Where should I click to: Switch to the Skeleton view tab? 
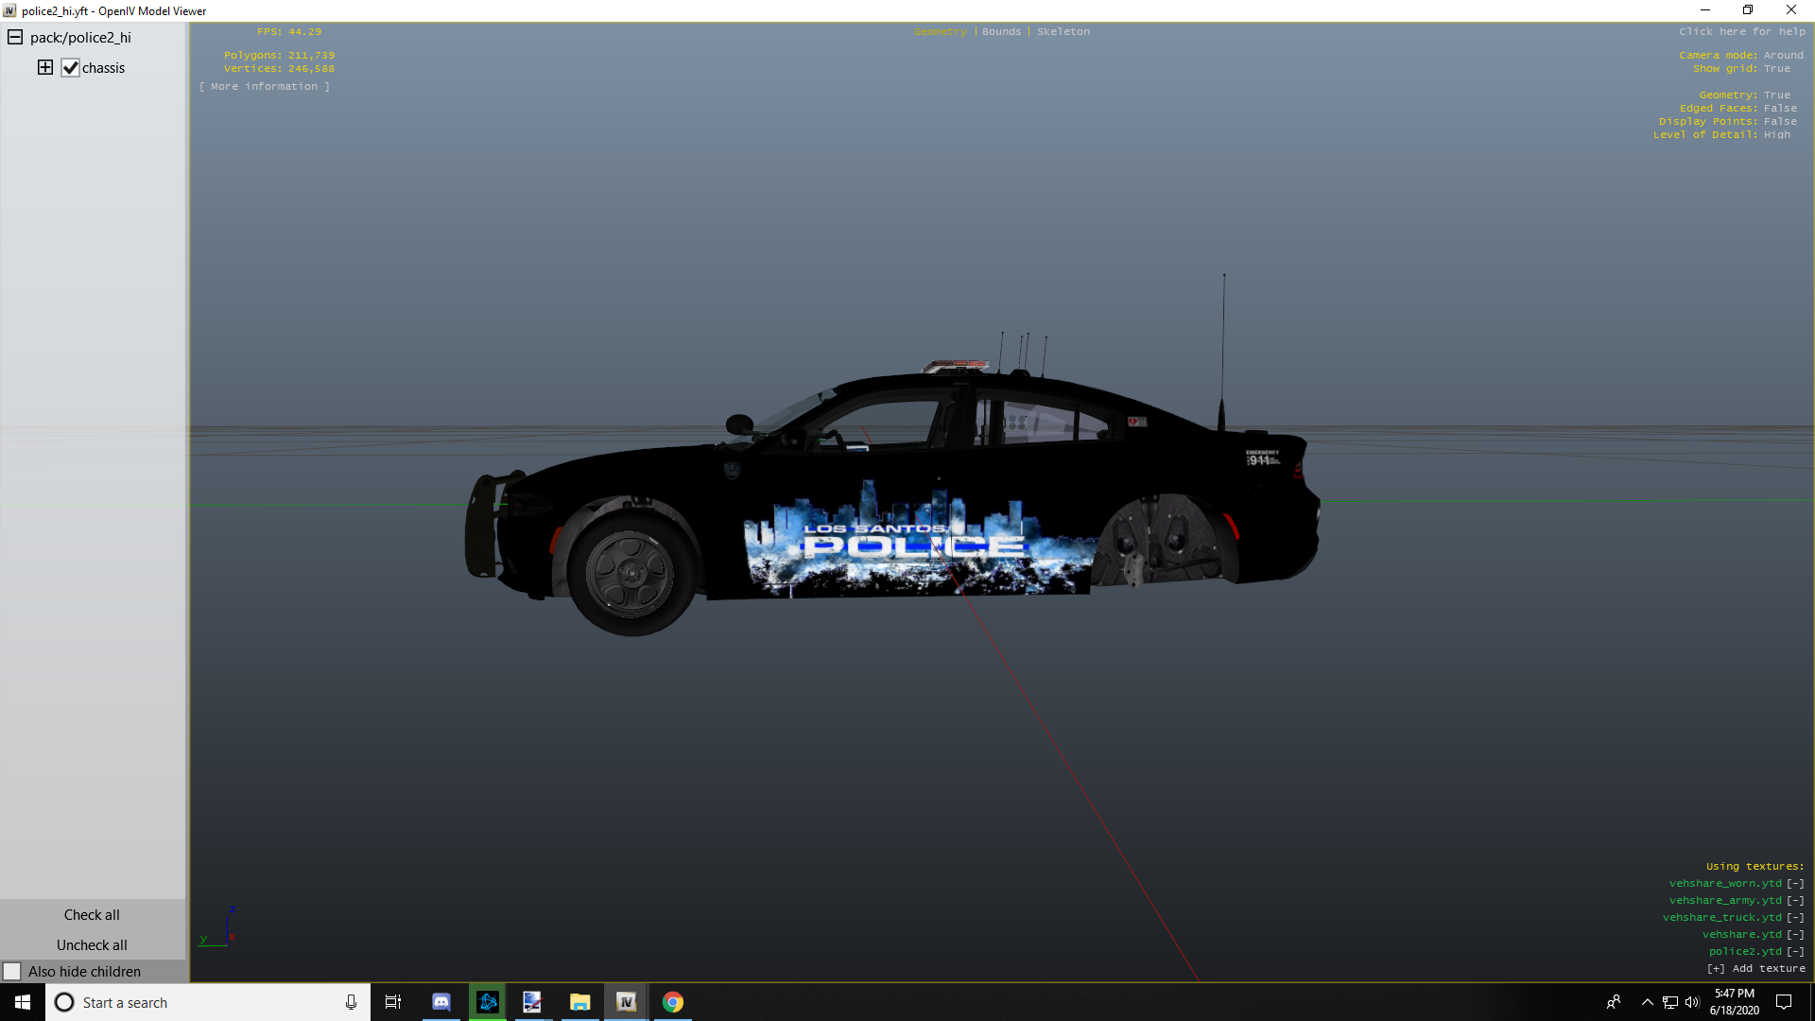click(x=1063, y=32)
